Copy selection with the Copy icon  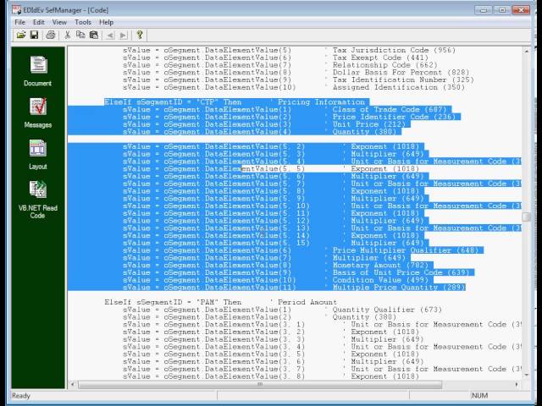coord(80,35)
